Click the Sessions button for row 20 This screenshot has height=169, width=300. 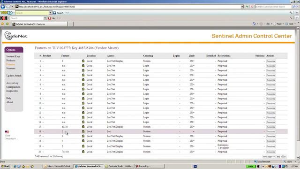[271, 152]
